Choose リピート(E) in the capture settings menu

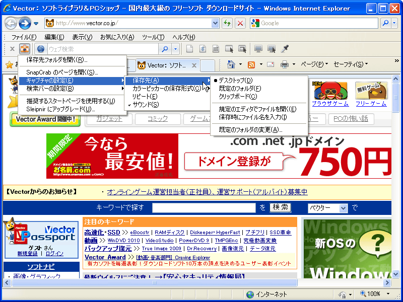click(x=168, y=97)
